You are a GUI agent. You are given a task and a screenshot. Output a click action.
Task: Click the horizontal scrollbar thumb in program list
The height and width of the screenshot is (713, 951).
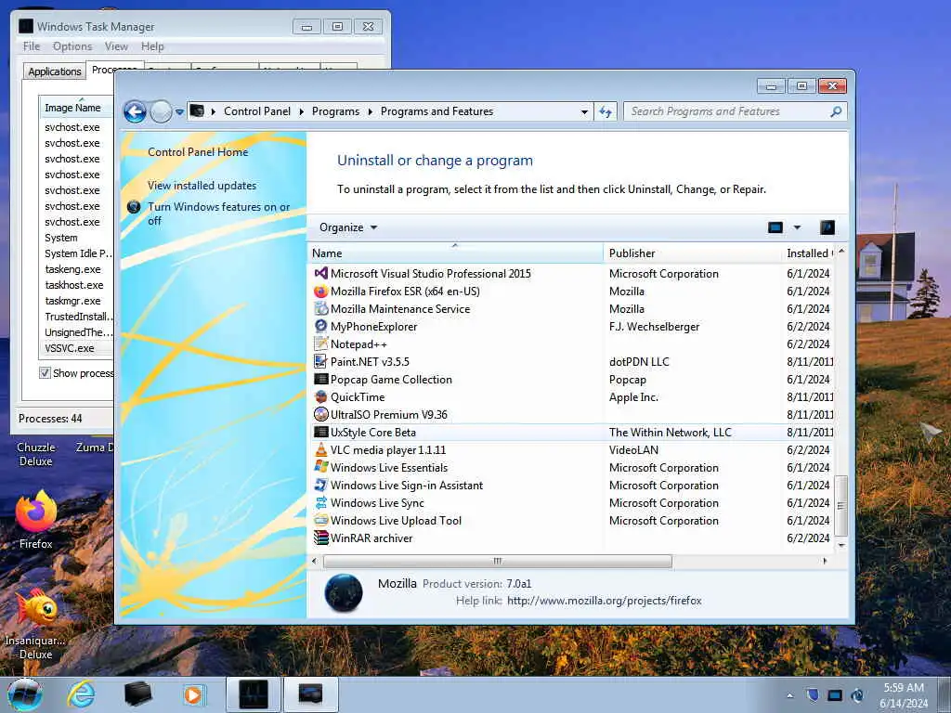pos(498,562)
